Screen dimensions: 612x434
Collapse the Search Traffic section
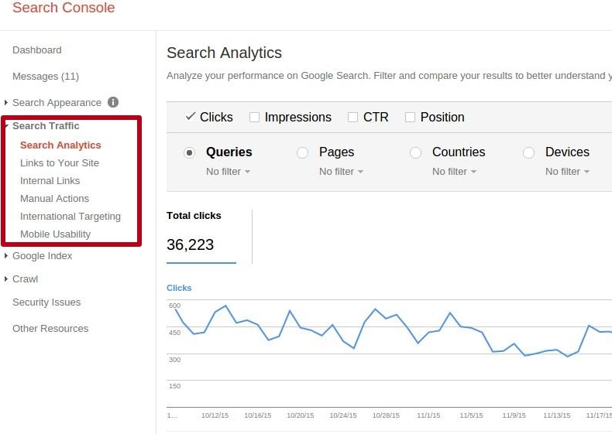tap(7, 126)
